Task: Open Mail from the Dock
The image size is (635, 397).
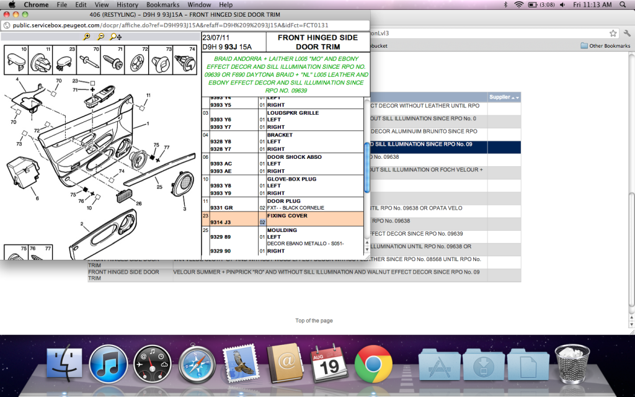Action: click(x=241, y=364)
